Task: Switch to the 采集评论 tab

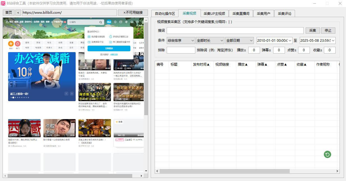Action: point(284,13)
